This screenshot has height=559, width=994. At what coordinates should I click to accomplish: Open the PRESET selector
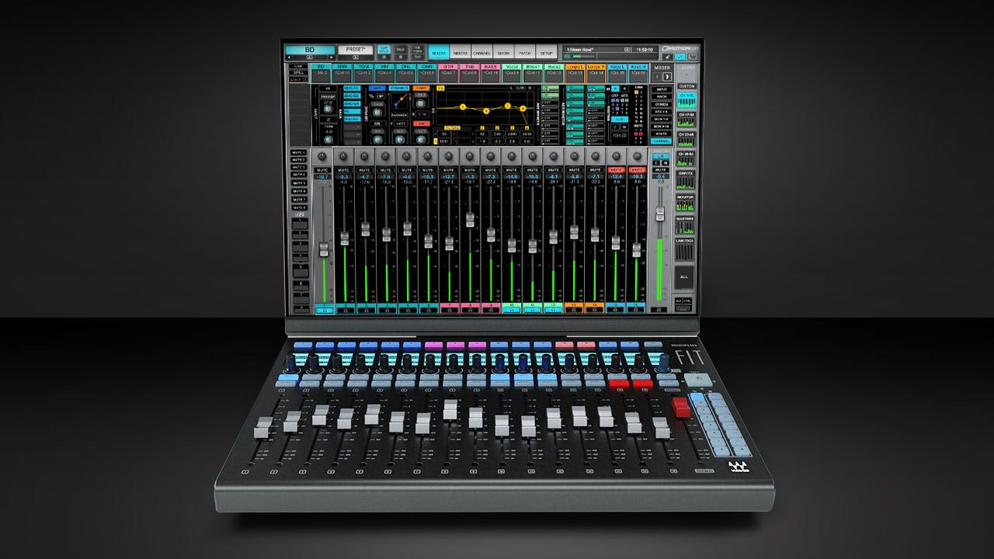point(356,47)
